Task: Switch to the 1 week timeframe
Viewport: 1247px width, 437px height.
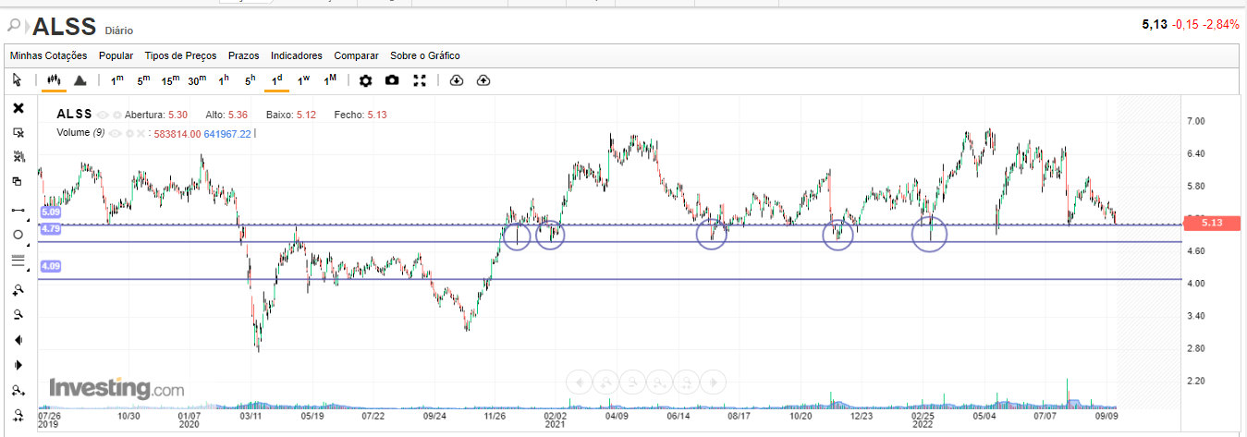Action: [x=303, y=80]
